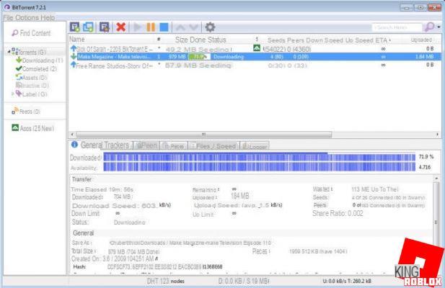Image resolution: width=445 pixels, height=288 pixels.
Task: Click the Add Torrent from URL icon
Action: (x=88, y=27)
